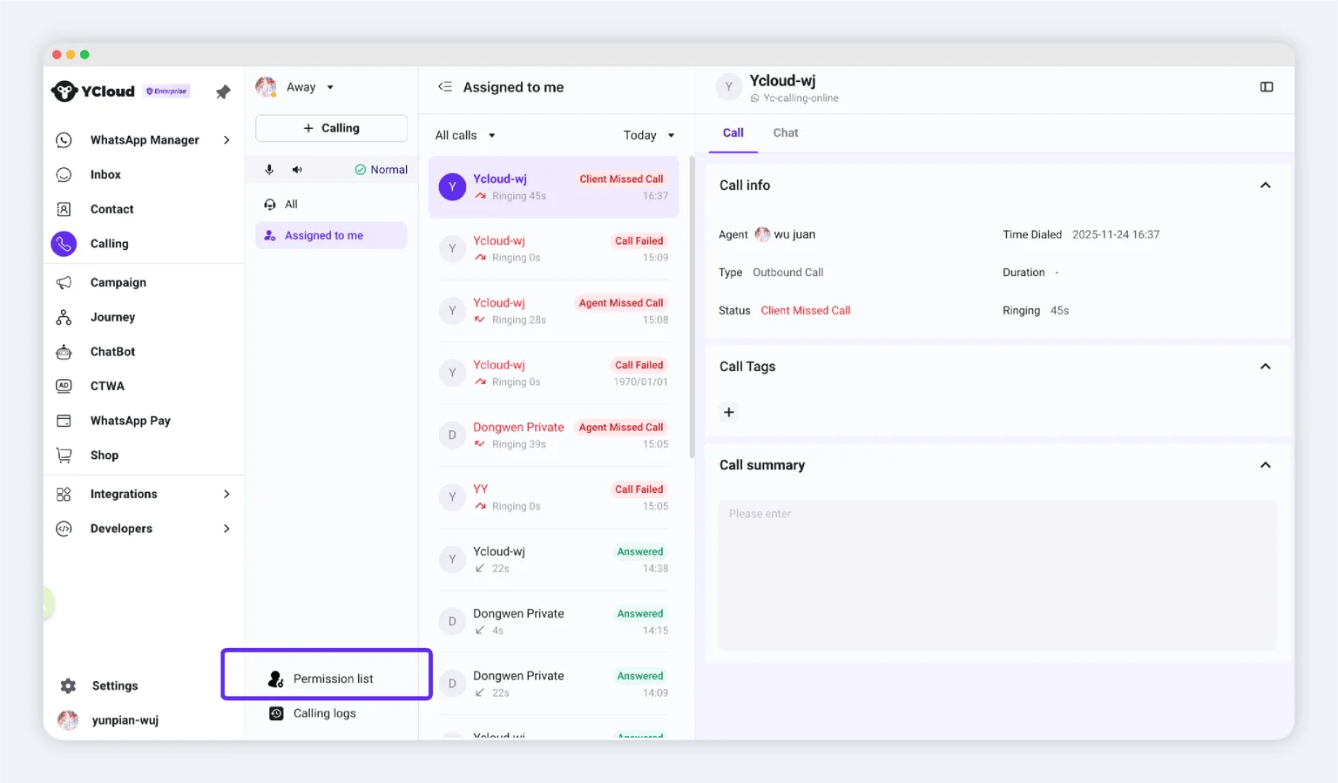Click the speaker volume icon
The height and width of the screenshot is (783, 1338).
coord(297,170)
